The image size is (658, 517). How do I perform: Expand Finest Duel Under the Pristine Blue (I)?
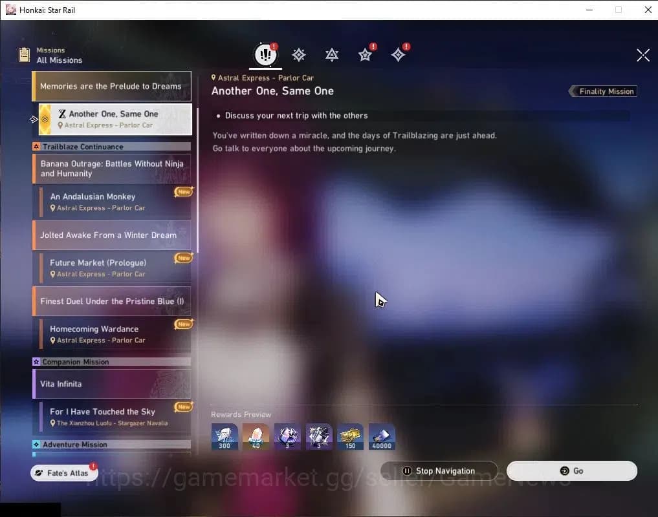[x=112, y=301]
